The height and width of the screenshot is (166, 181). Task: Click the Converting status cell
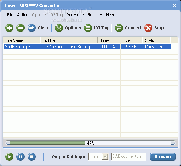tap(157, 47)
